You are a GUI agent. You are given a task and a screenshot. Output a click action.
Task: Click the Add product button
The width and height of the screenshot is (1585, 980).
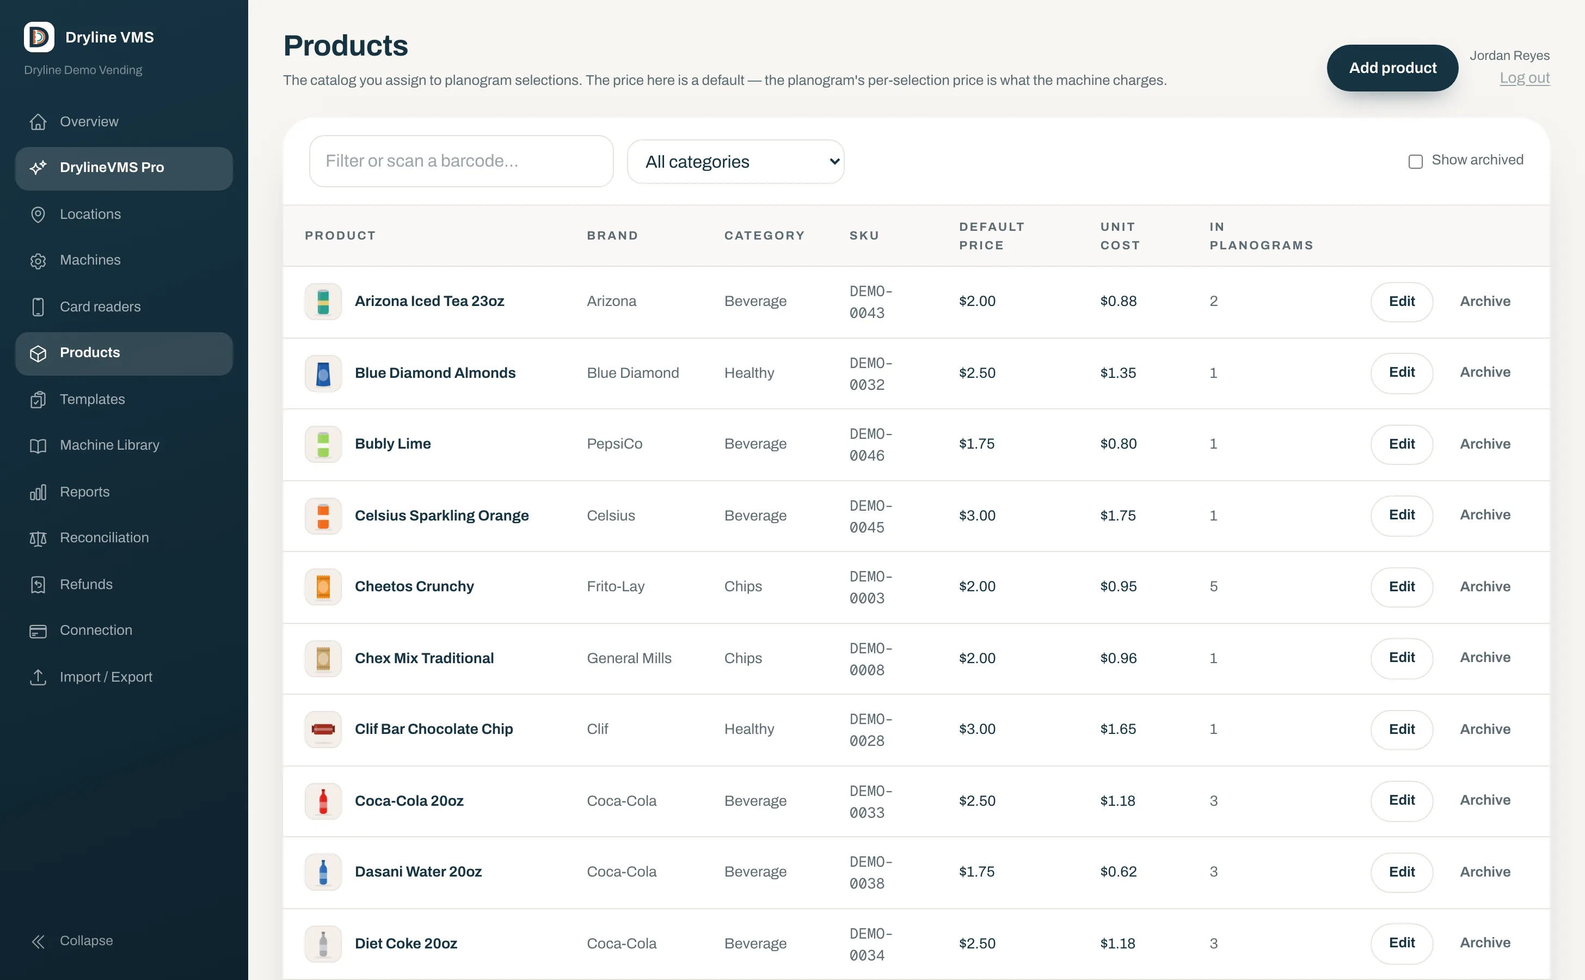click(1392, 68)
